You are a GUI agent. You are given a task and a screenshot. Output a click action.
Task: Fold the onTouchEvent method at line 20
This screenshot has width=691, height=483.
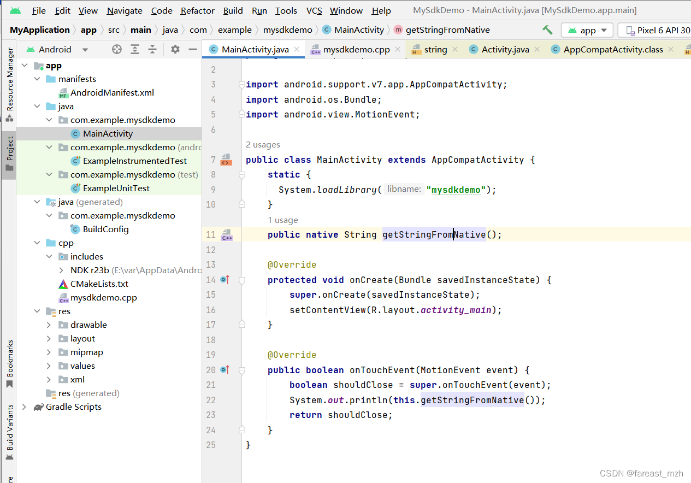(241, 370)
